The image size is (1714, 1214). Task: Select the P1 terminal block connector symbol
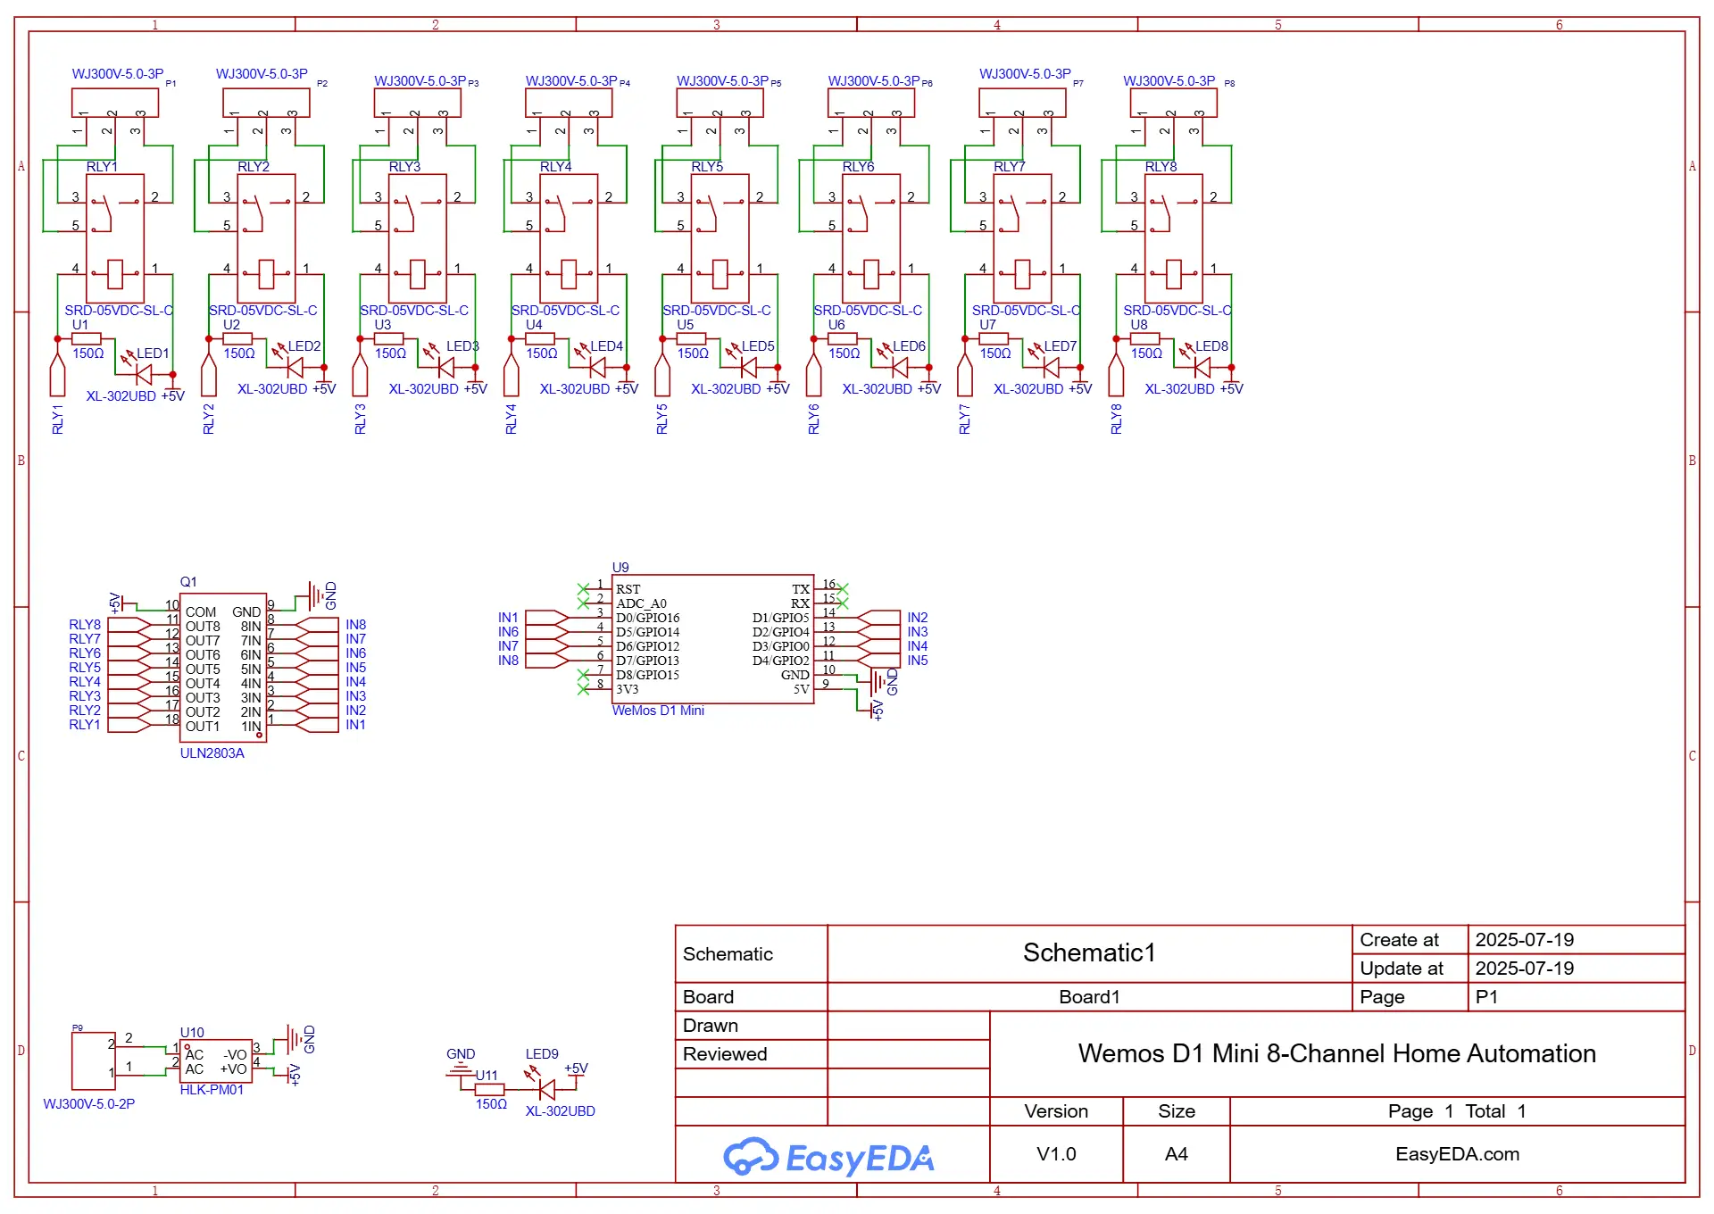point(115,103)
